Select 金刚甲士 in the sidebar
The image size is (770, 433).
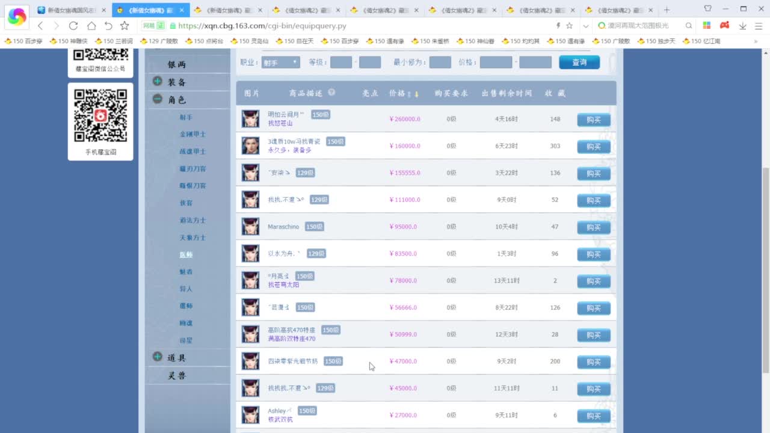(x=192, y=134)
